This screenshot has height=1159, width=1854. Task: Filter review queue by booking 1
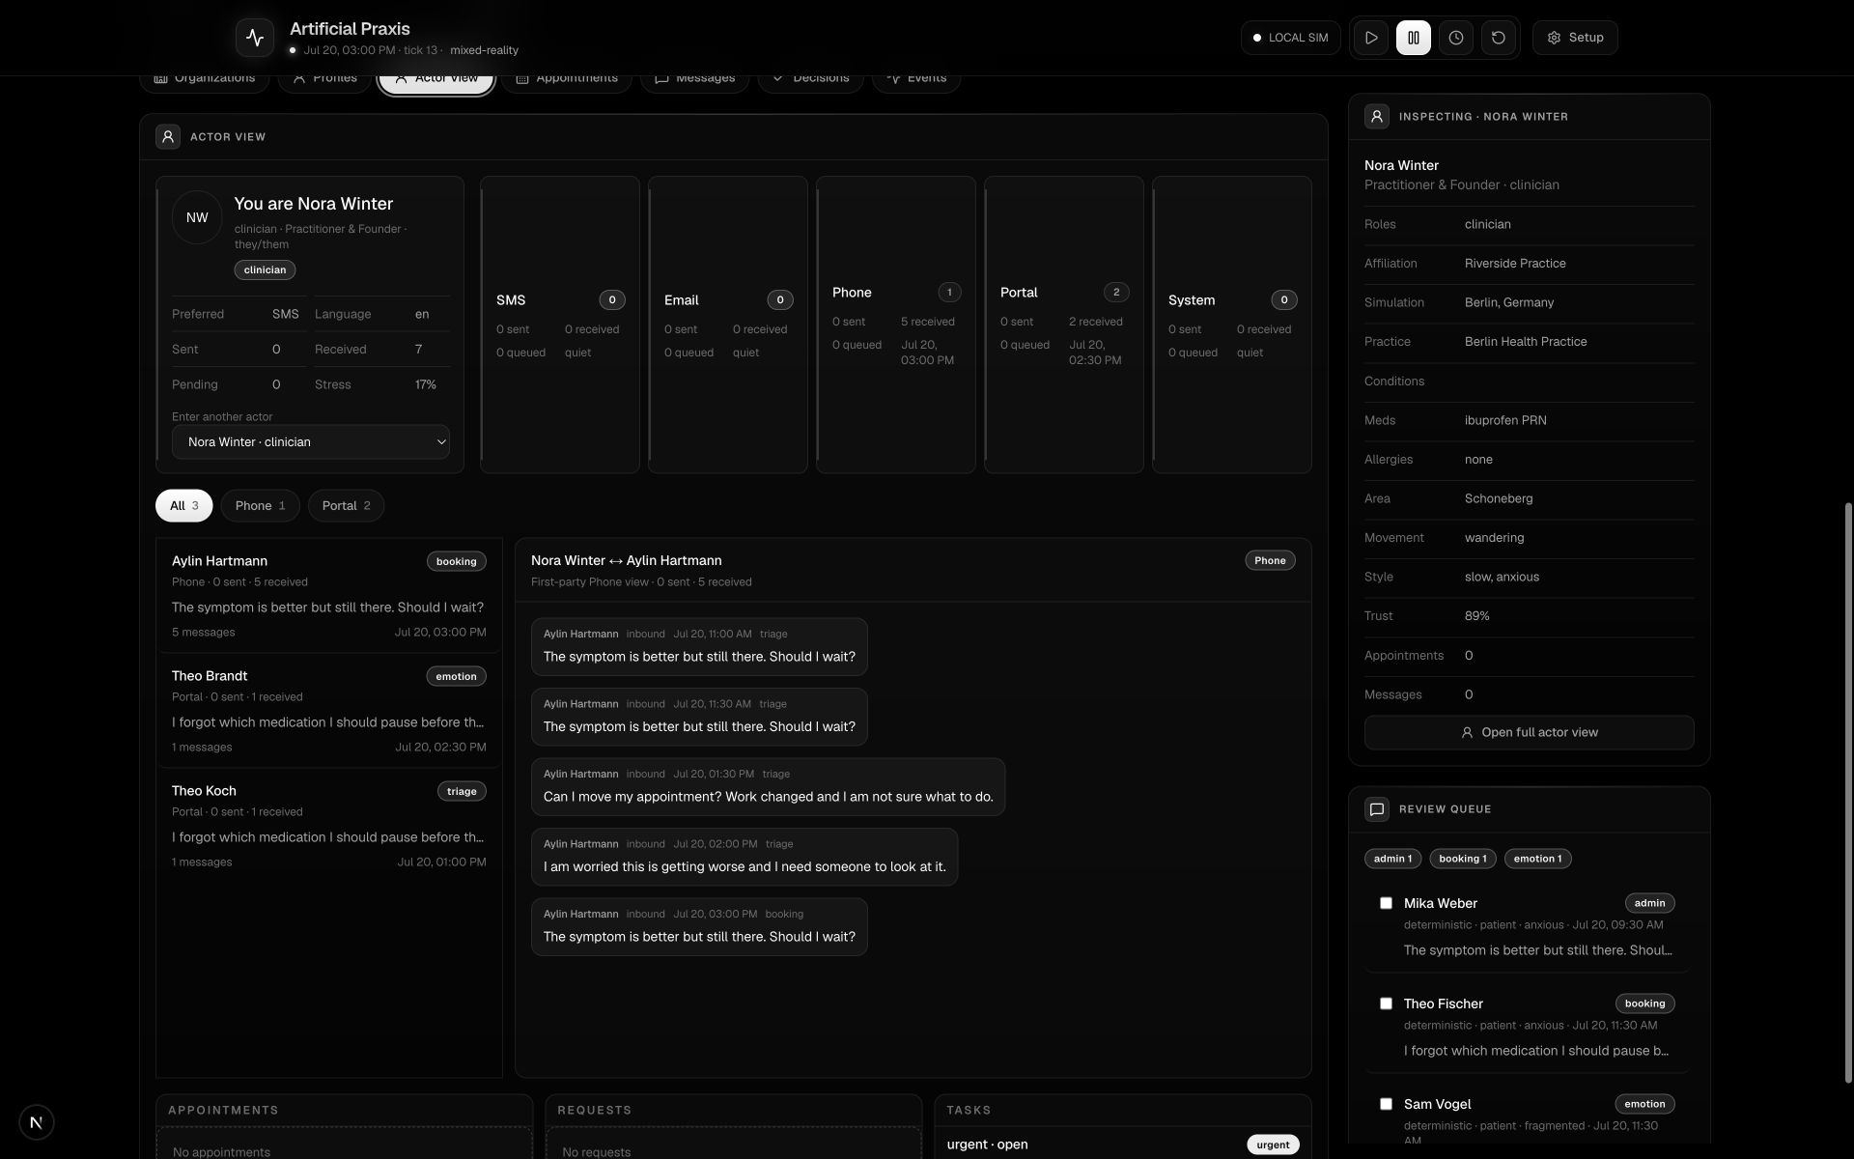coord(1463,859)
